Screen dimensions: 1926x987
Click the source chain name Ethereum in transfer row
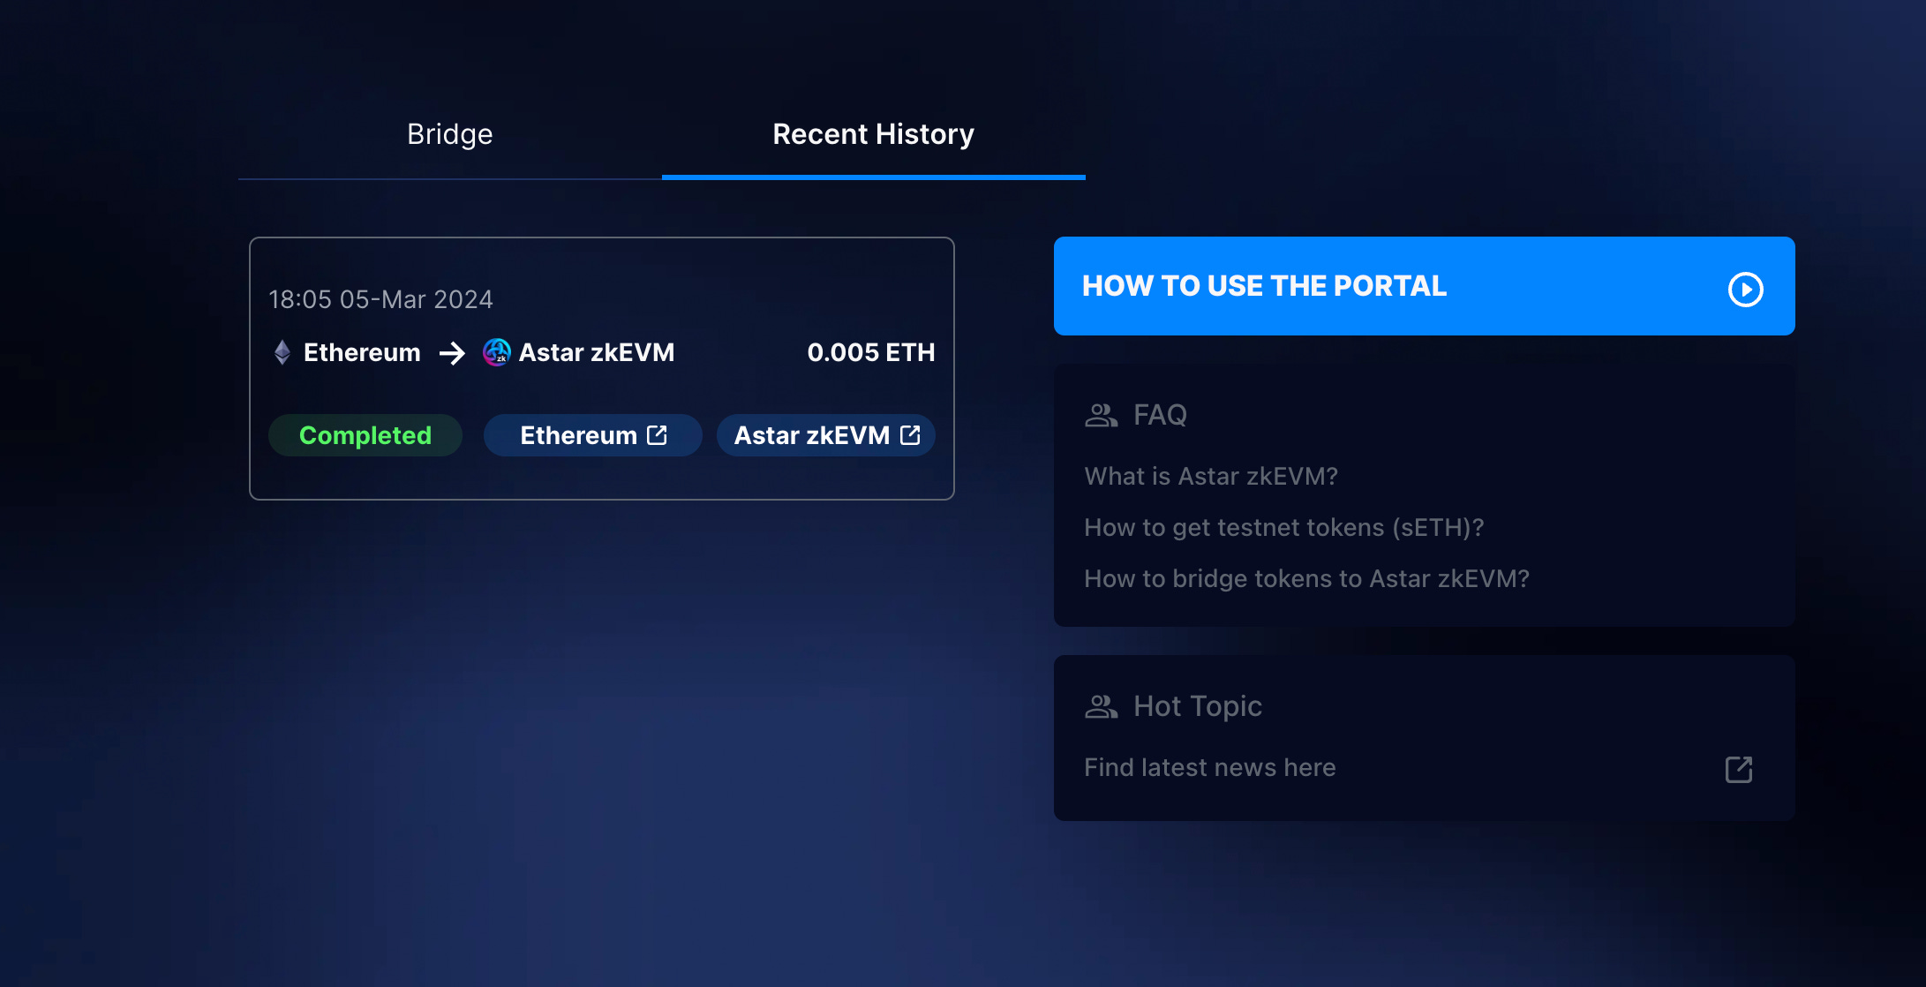pos(362,352)
